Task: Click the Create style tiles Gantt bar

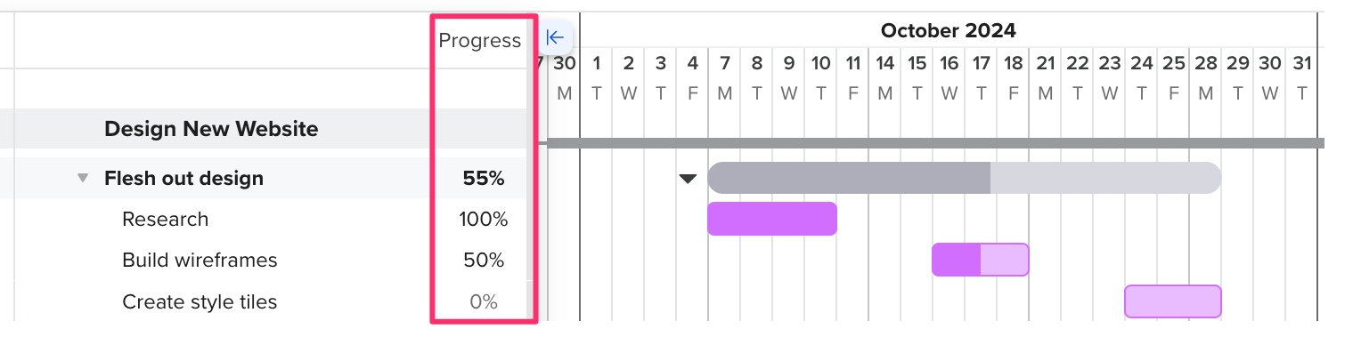Action: (1173, 301)
